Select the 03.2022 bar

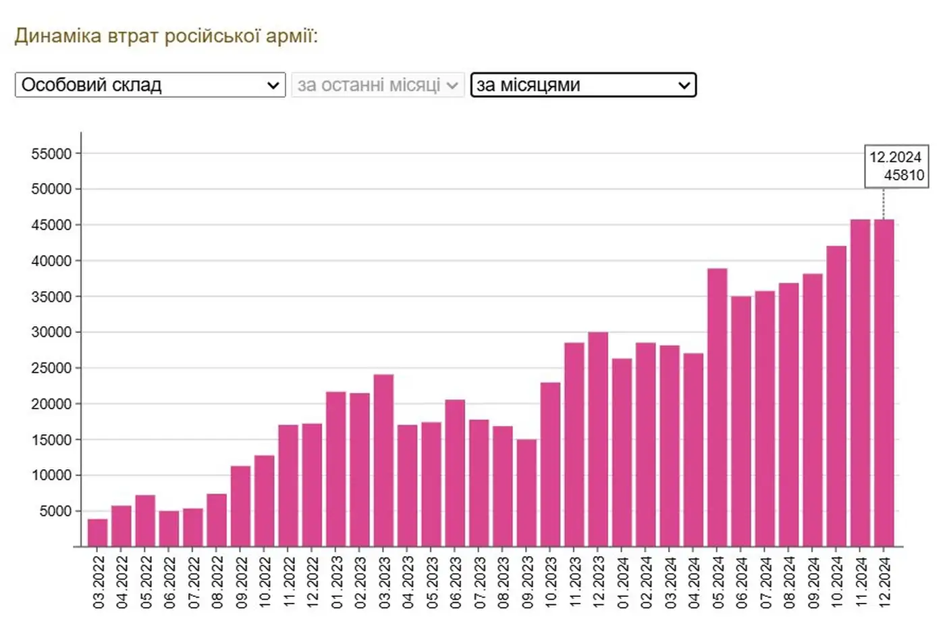coord(98,532)
